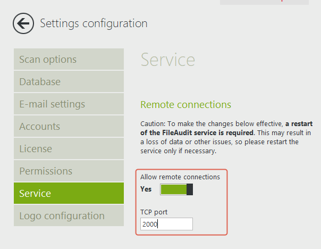Click the large Service page heading
Viewport: 321px width, 249px height.
[167, 60]
